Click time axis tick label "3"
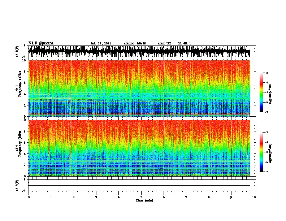 click(x=96, y=197)
